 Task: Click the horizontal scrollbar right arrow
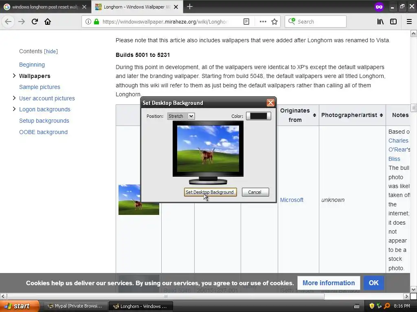(x=406, y=296)
